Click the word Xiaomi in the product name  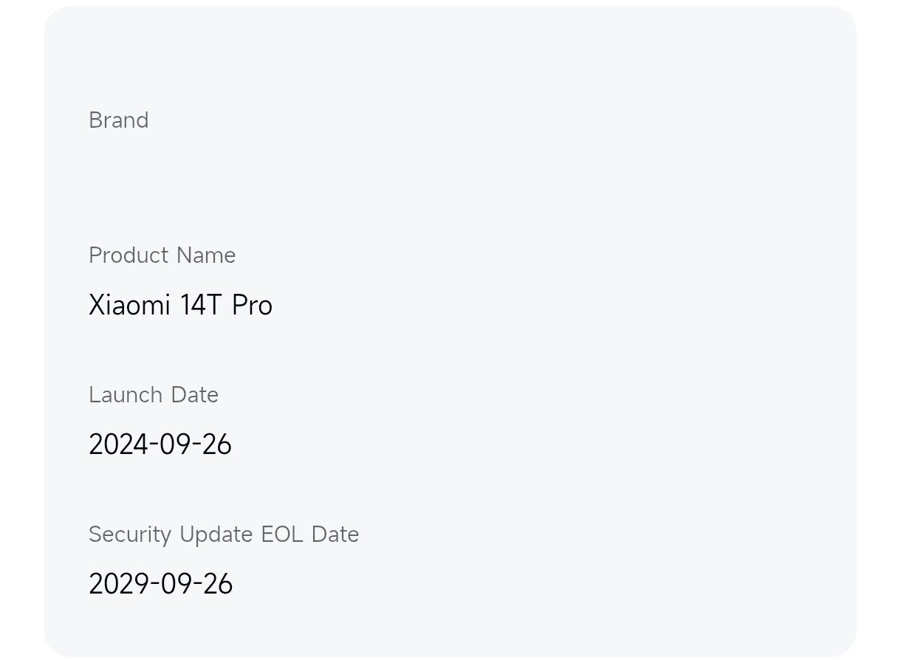[129, 305]
